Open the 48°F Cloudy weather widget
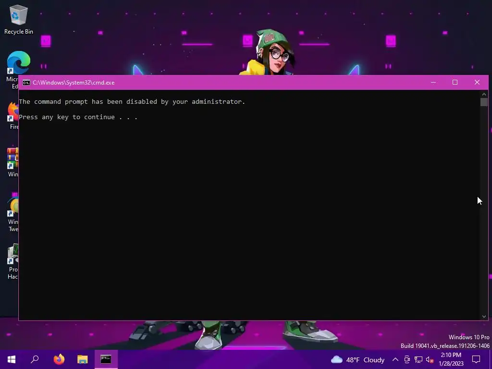This screenshot has width=492, height=369. (x=357, y=359)
